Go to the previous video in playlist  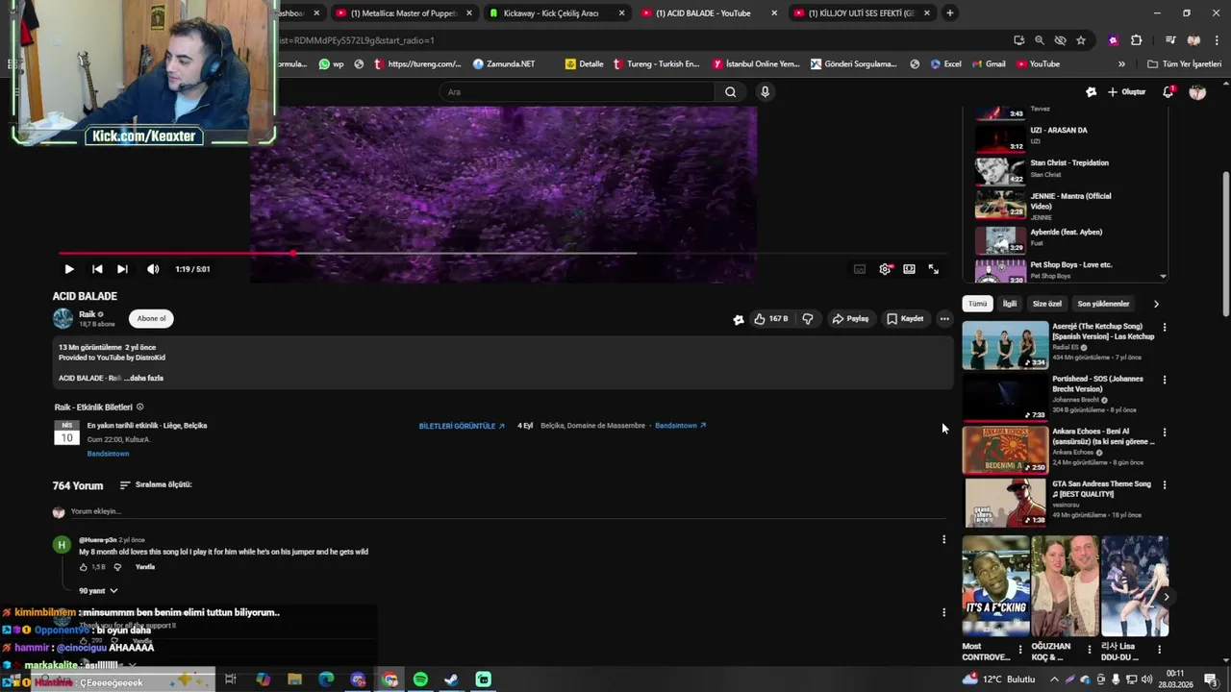pos(97,269)
